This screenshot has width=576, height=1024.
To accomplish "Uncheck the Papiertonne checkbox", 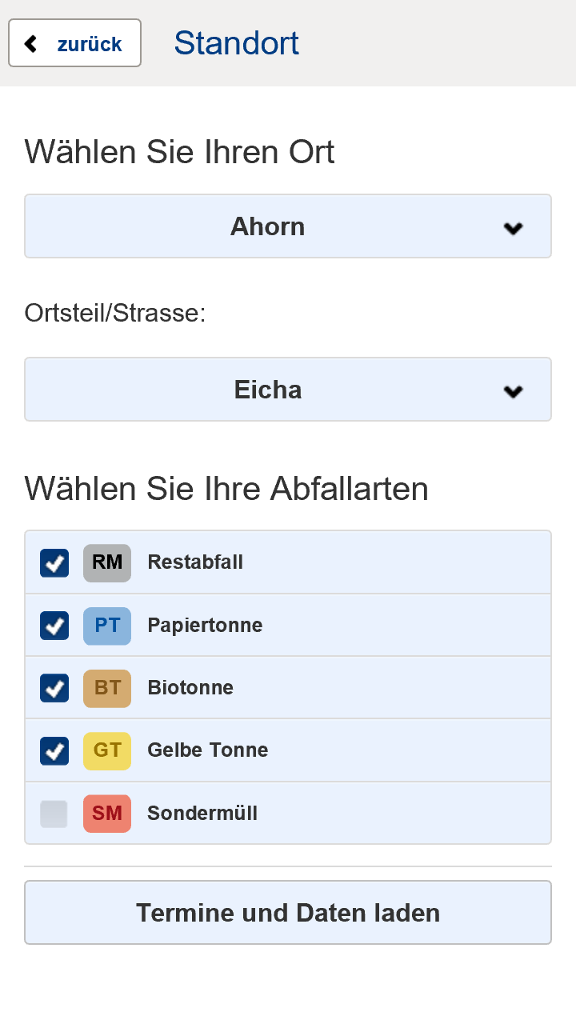I will 54,625.
